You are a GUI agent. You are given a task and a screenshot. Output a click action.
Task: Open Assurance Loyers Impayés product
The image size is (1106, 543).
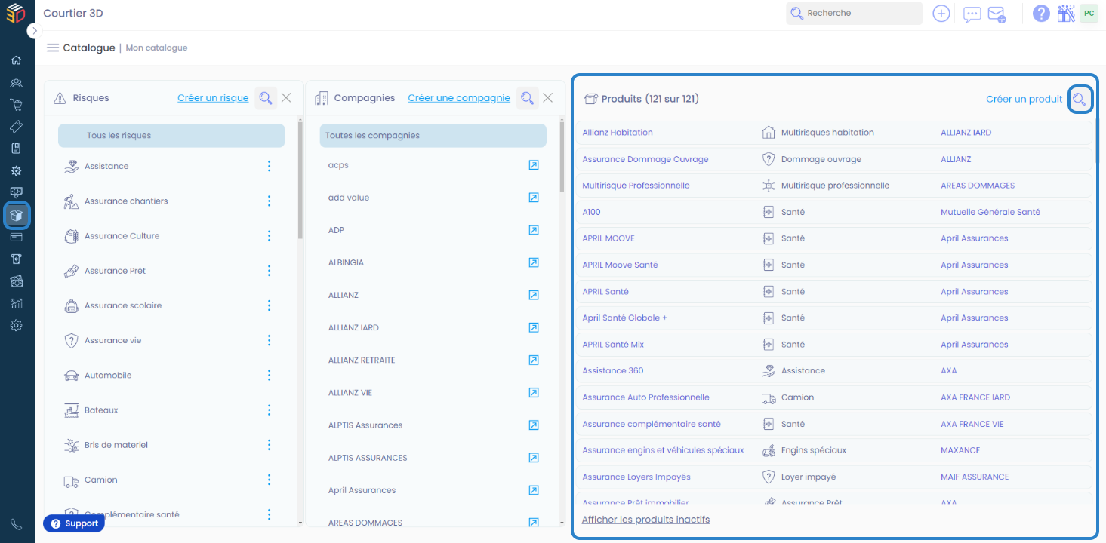click(636, 477)
